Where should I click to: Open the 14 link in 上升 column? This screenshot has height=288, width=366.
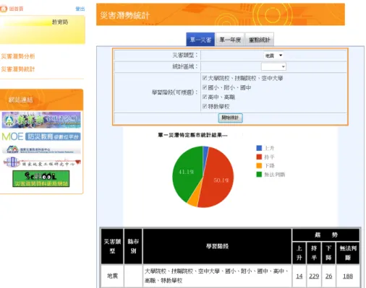tap(299, 276)
